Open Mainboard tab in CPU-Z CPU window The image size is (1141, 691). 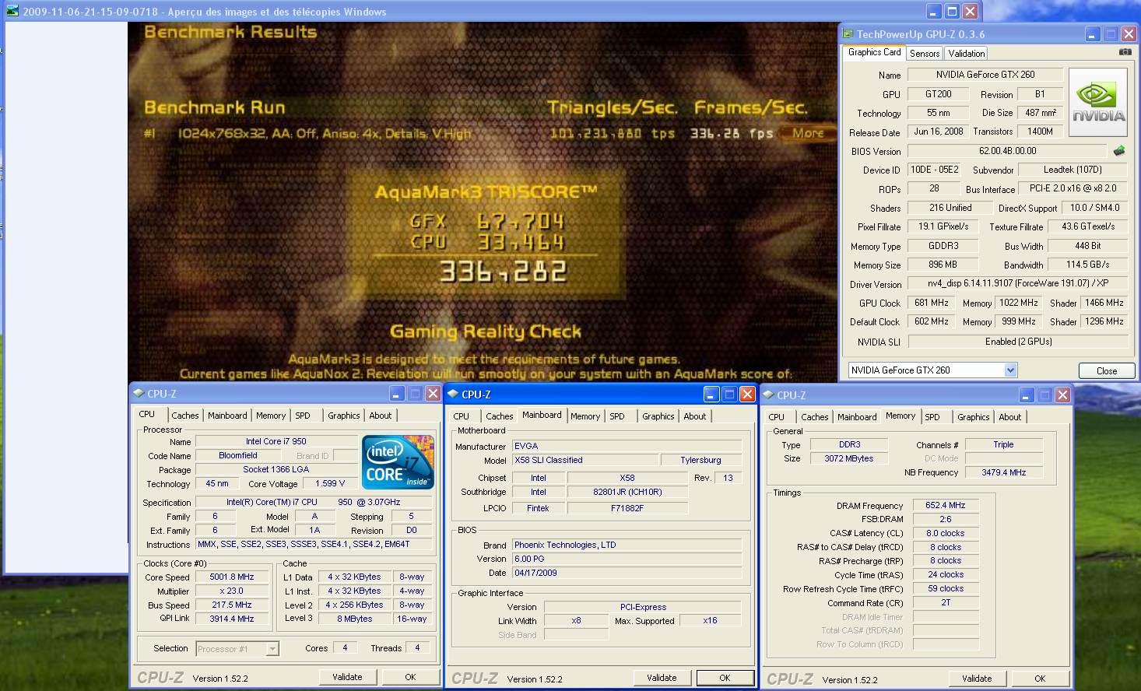tap(227, 416)
